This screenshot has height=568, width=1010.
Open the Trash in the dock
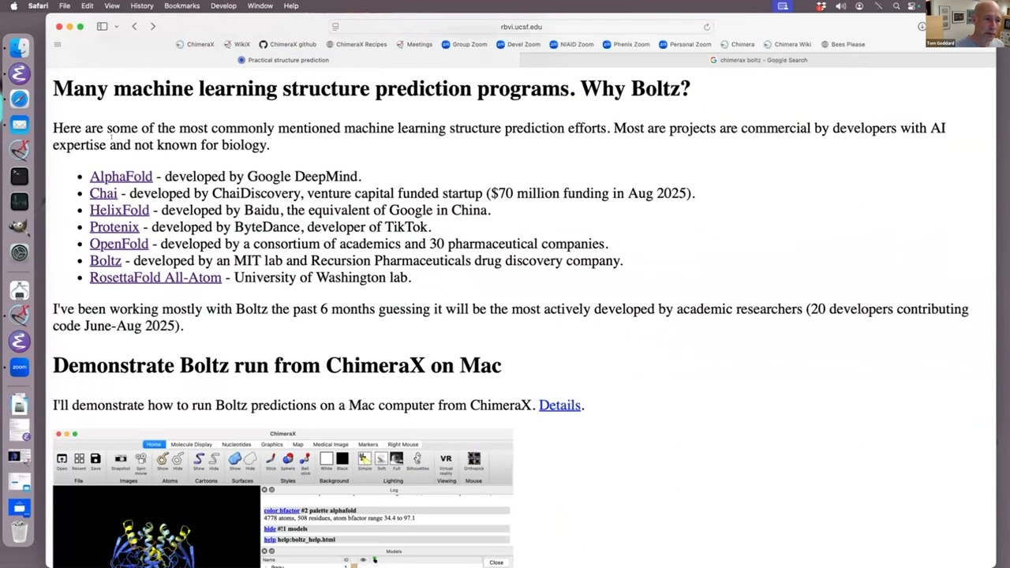tap(20, 532)
